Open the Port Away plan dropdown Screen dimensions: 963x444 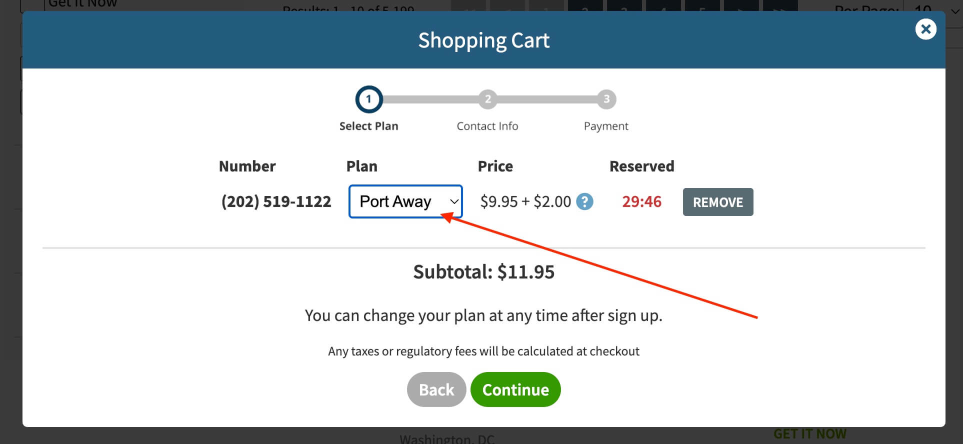tap(405, 201)
